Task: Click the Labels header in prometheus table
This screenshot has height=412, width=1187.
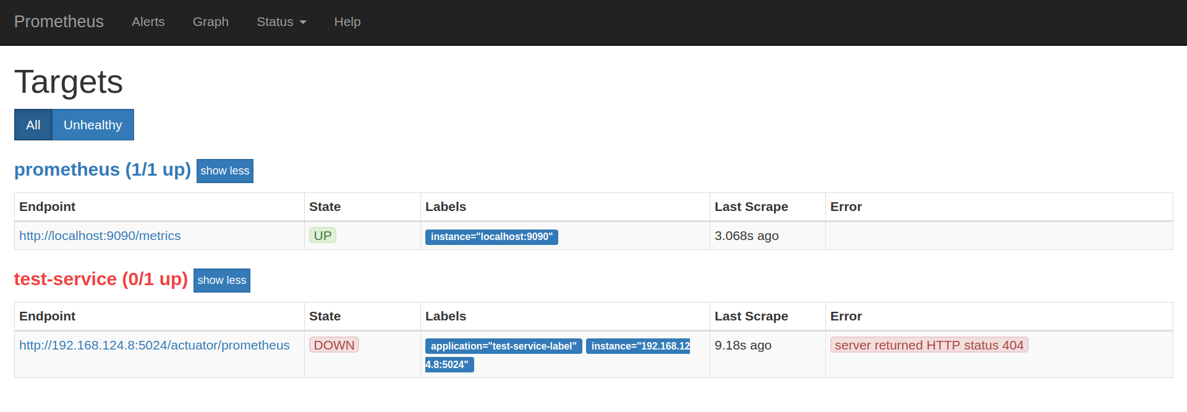Action: [446, 207]
